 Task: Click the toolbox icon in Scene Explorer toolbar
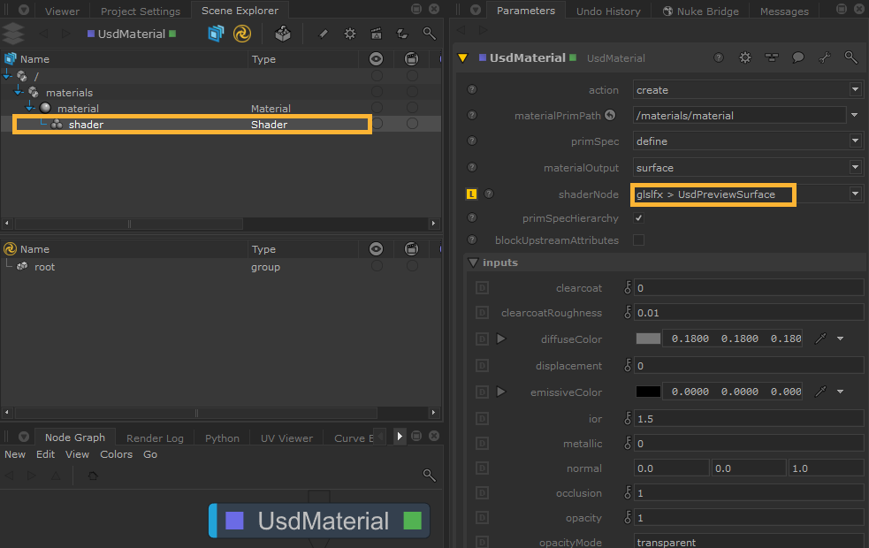[x=283, y=34]
